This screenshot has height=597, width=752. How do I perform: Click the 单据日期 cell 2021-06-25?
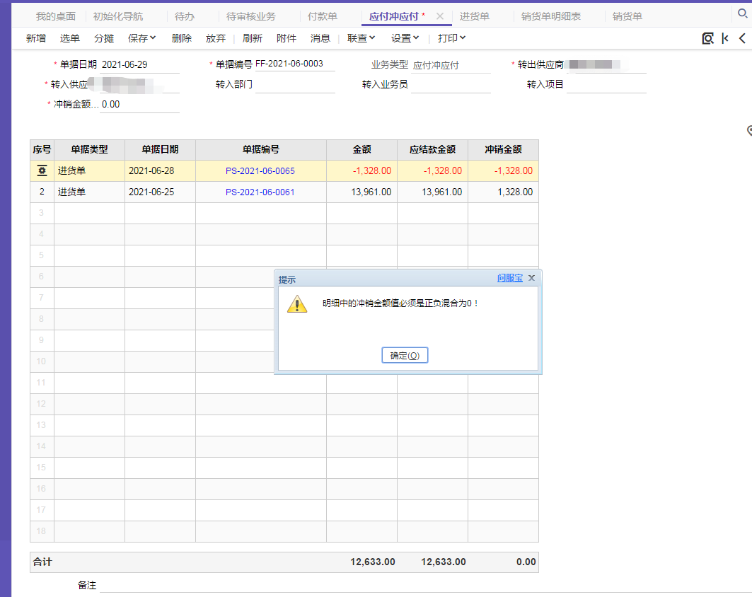[160, 192]
